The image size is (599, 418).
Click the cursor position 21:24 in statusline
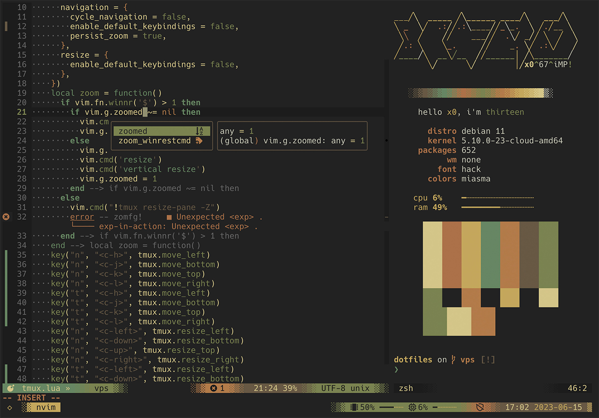[266, 388]
